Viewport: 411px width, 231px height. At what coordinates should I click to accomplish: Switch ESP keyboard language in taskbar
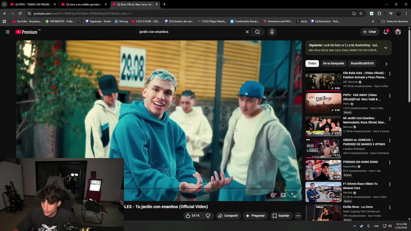coord(376,226)
